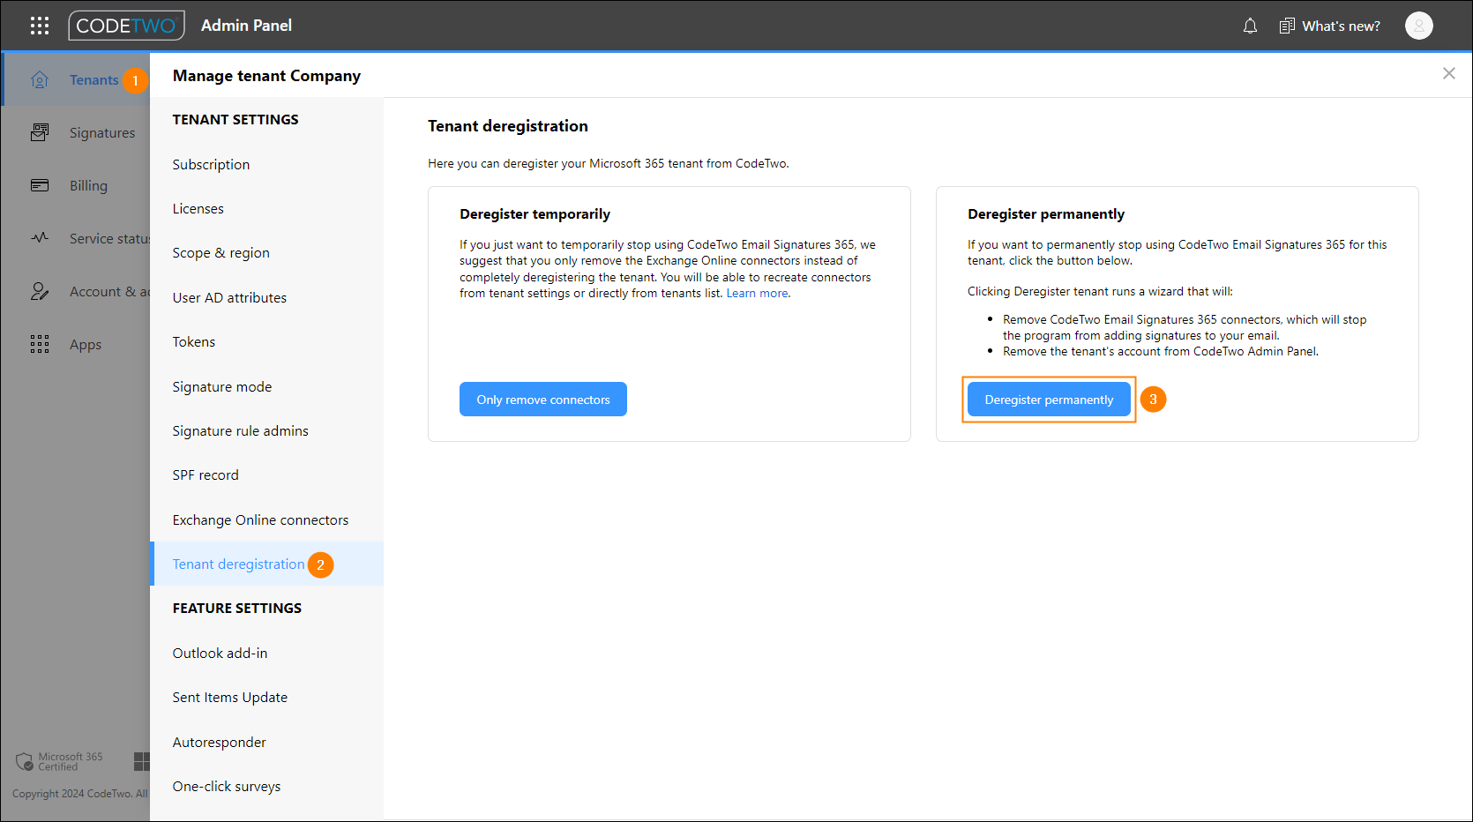Click the Deregister temporarily card heading

click(535, 214)
